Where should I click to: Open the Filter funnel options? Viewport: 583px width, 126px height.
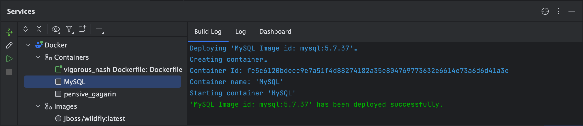(x=69, y=29)
